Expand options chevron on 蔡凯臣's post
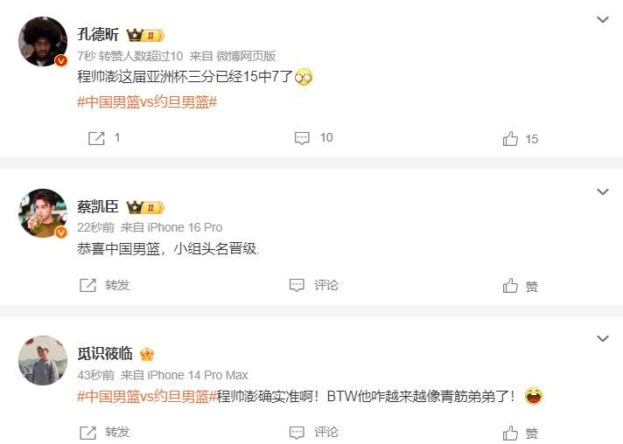Viewport: 623px width, 444px height. click(x=603, y=191)
